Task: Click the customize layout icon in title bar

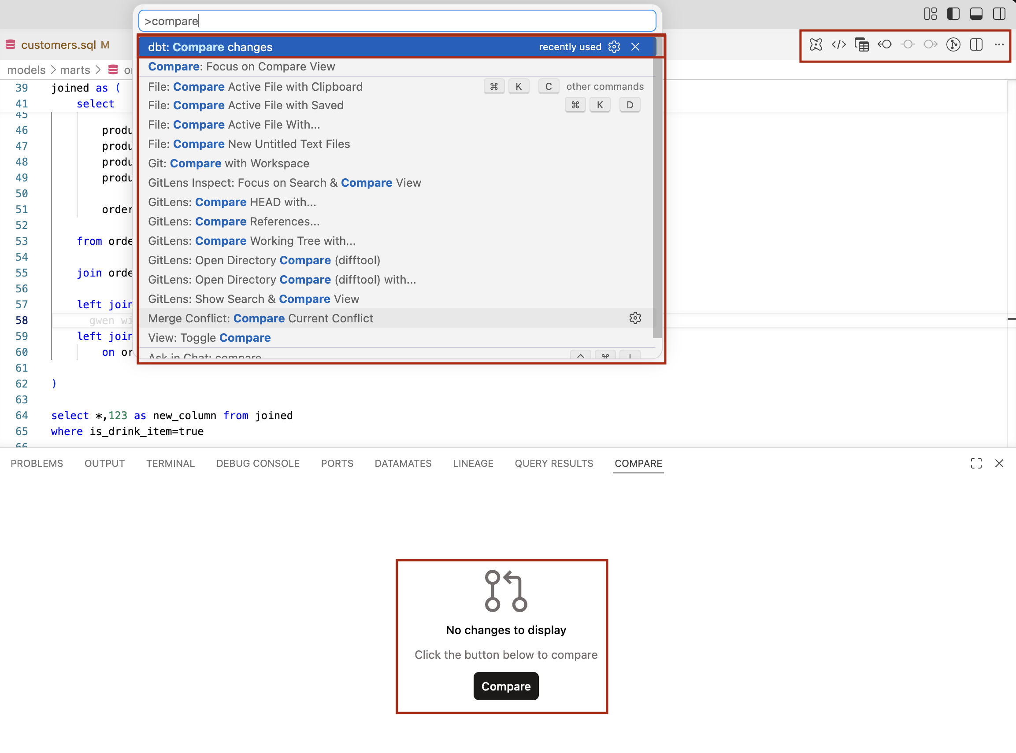Action: pyautogui.click(x=930, y=14)
